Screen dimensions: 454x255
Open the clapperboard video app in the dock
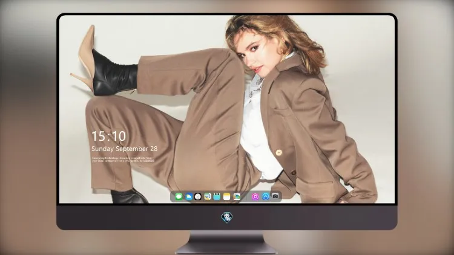point(217,196)
